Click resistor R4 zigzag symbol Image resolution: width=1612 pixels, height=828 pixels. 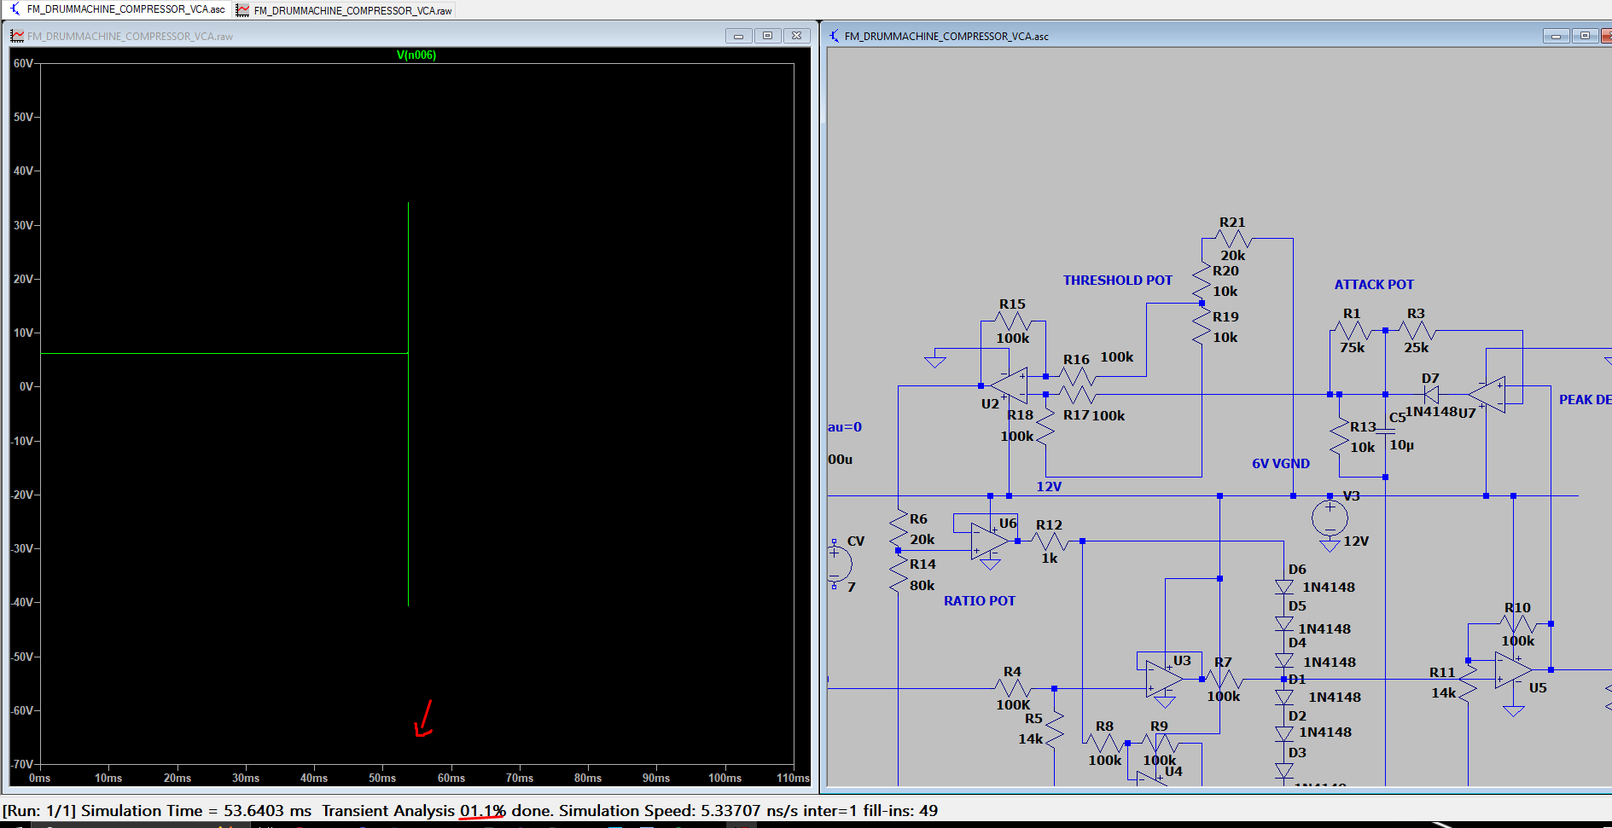coord(1013,688)
